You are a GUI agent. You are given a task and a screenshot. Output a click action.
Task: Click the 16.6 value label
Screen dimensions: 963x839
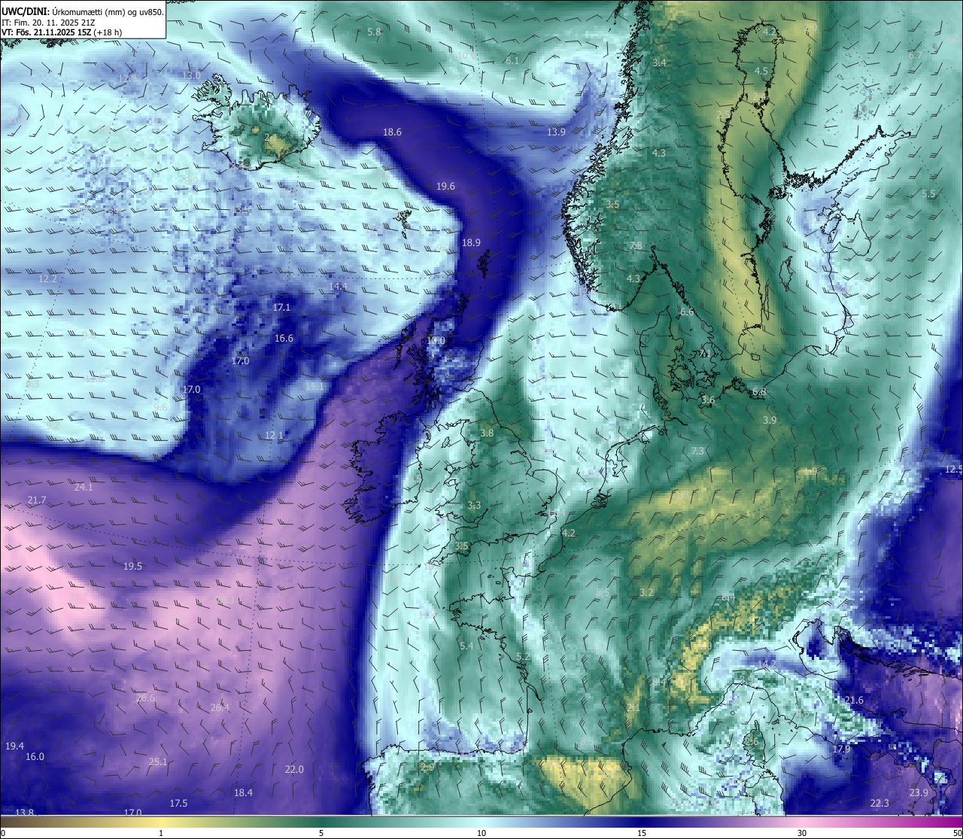point(284,338)
